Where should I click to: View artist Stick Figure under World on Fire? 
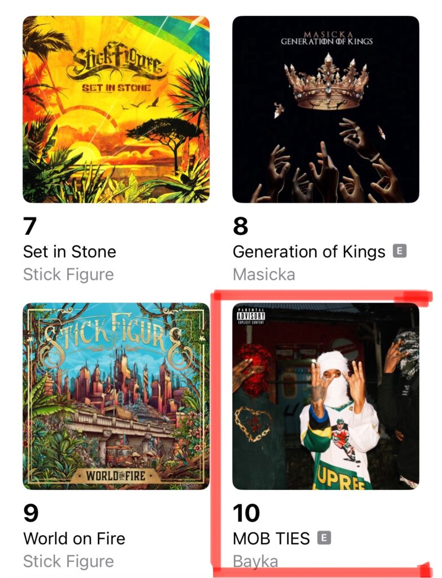click(x=69, y=562)
